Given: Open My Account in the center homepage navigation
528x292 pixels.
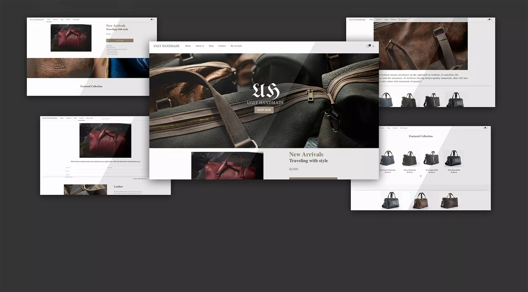Looking at the screenshot, I should (x=236, y=46).
